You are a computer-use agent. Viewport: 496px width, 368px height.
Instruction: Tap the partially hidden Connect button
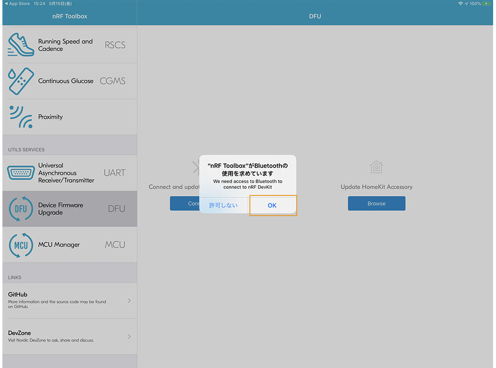click(x=185, y=204)
